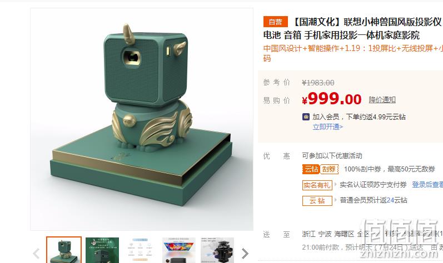Click the orange 自营 badge
This screenshot has width=443, height=263.
tap(276, 22)
